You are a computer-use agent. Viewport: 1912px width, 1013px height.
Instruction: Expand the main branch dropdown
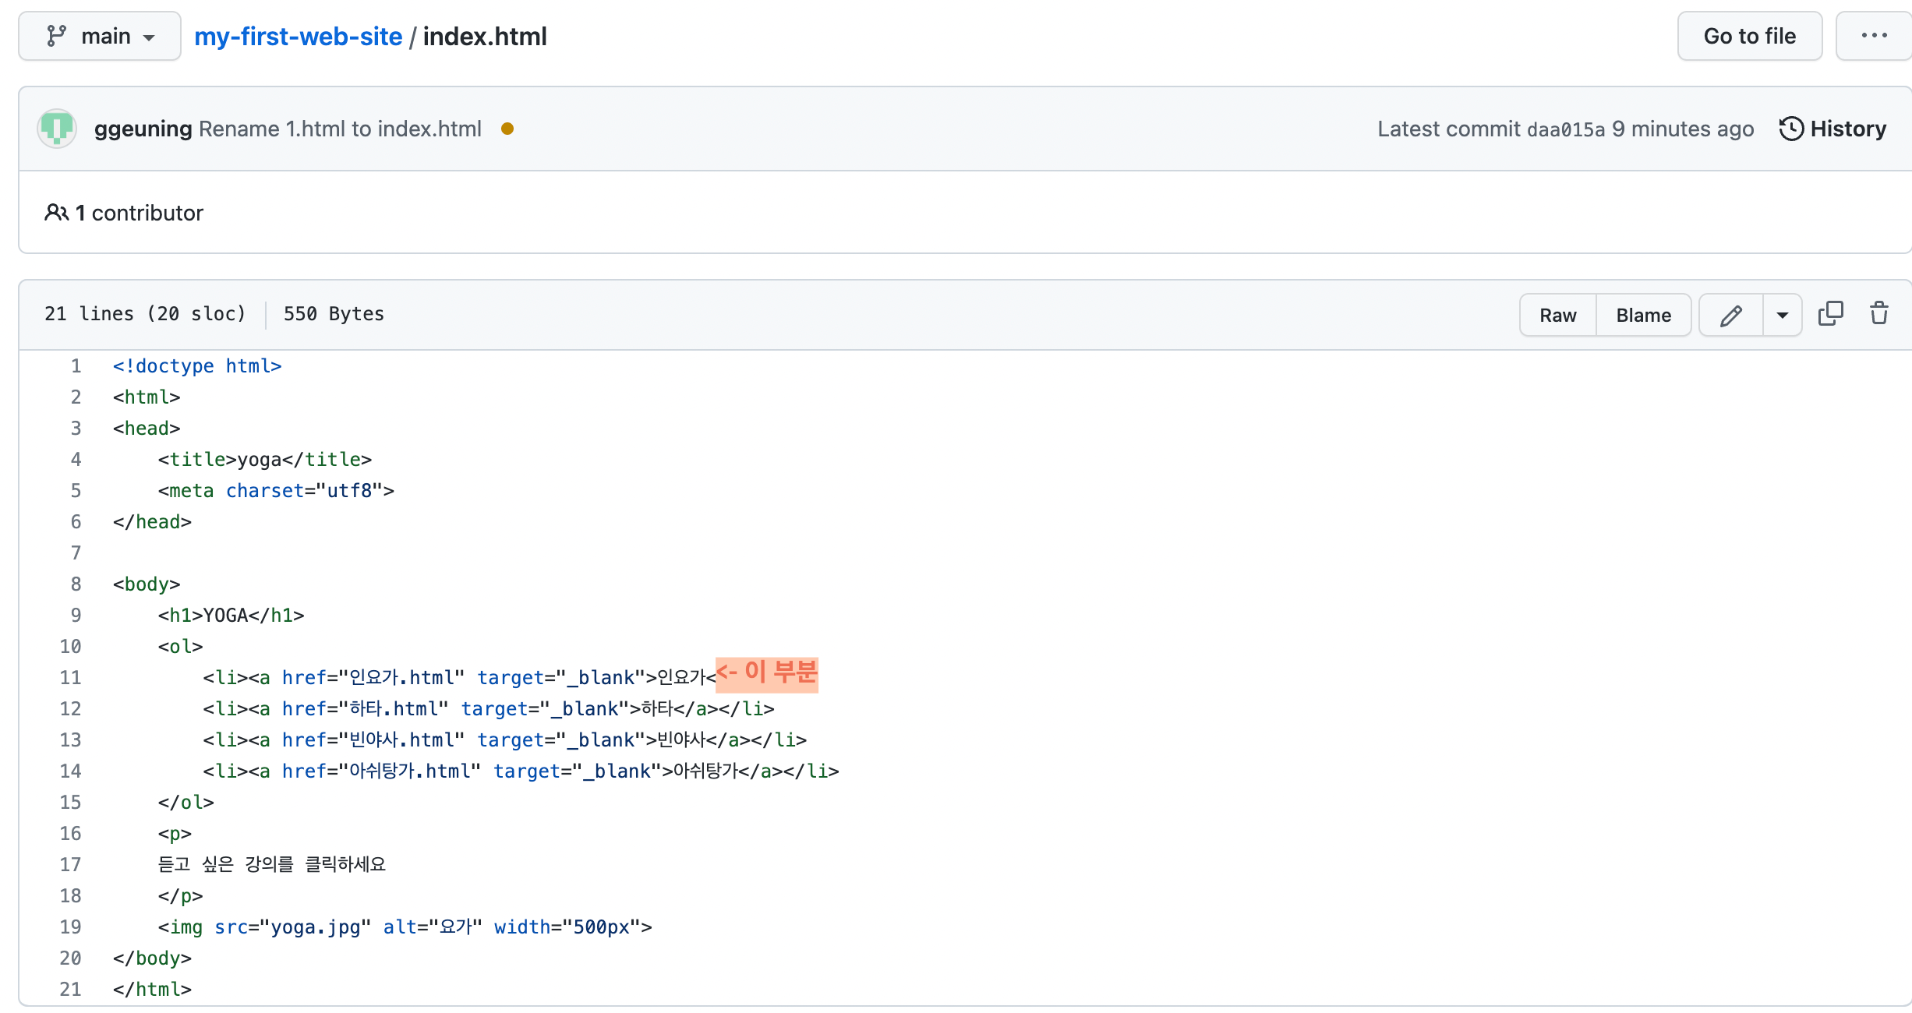click(x=100, y=36)
